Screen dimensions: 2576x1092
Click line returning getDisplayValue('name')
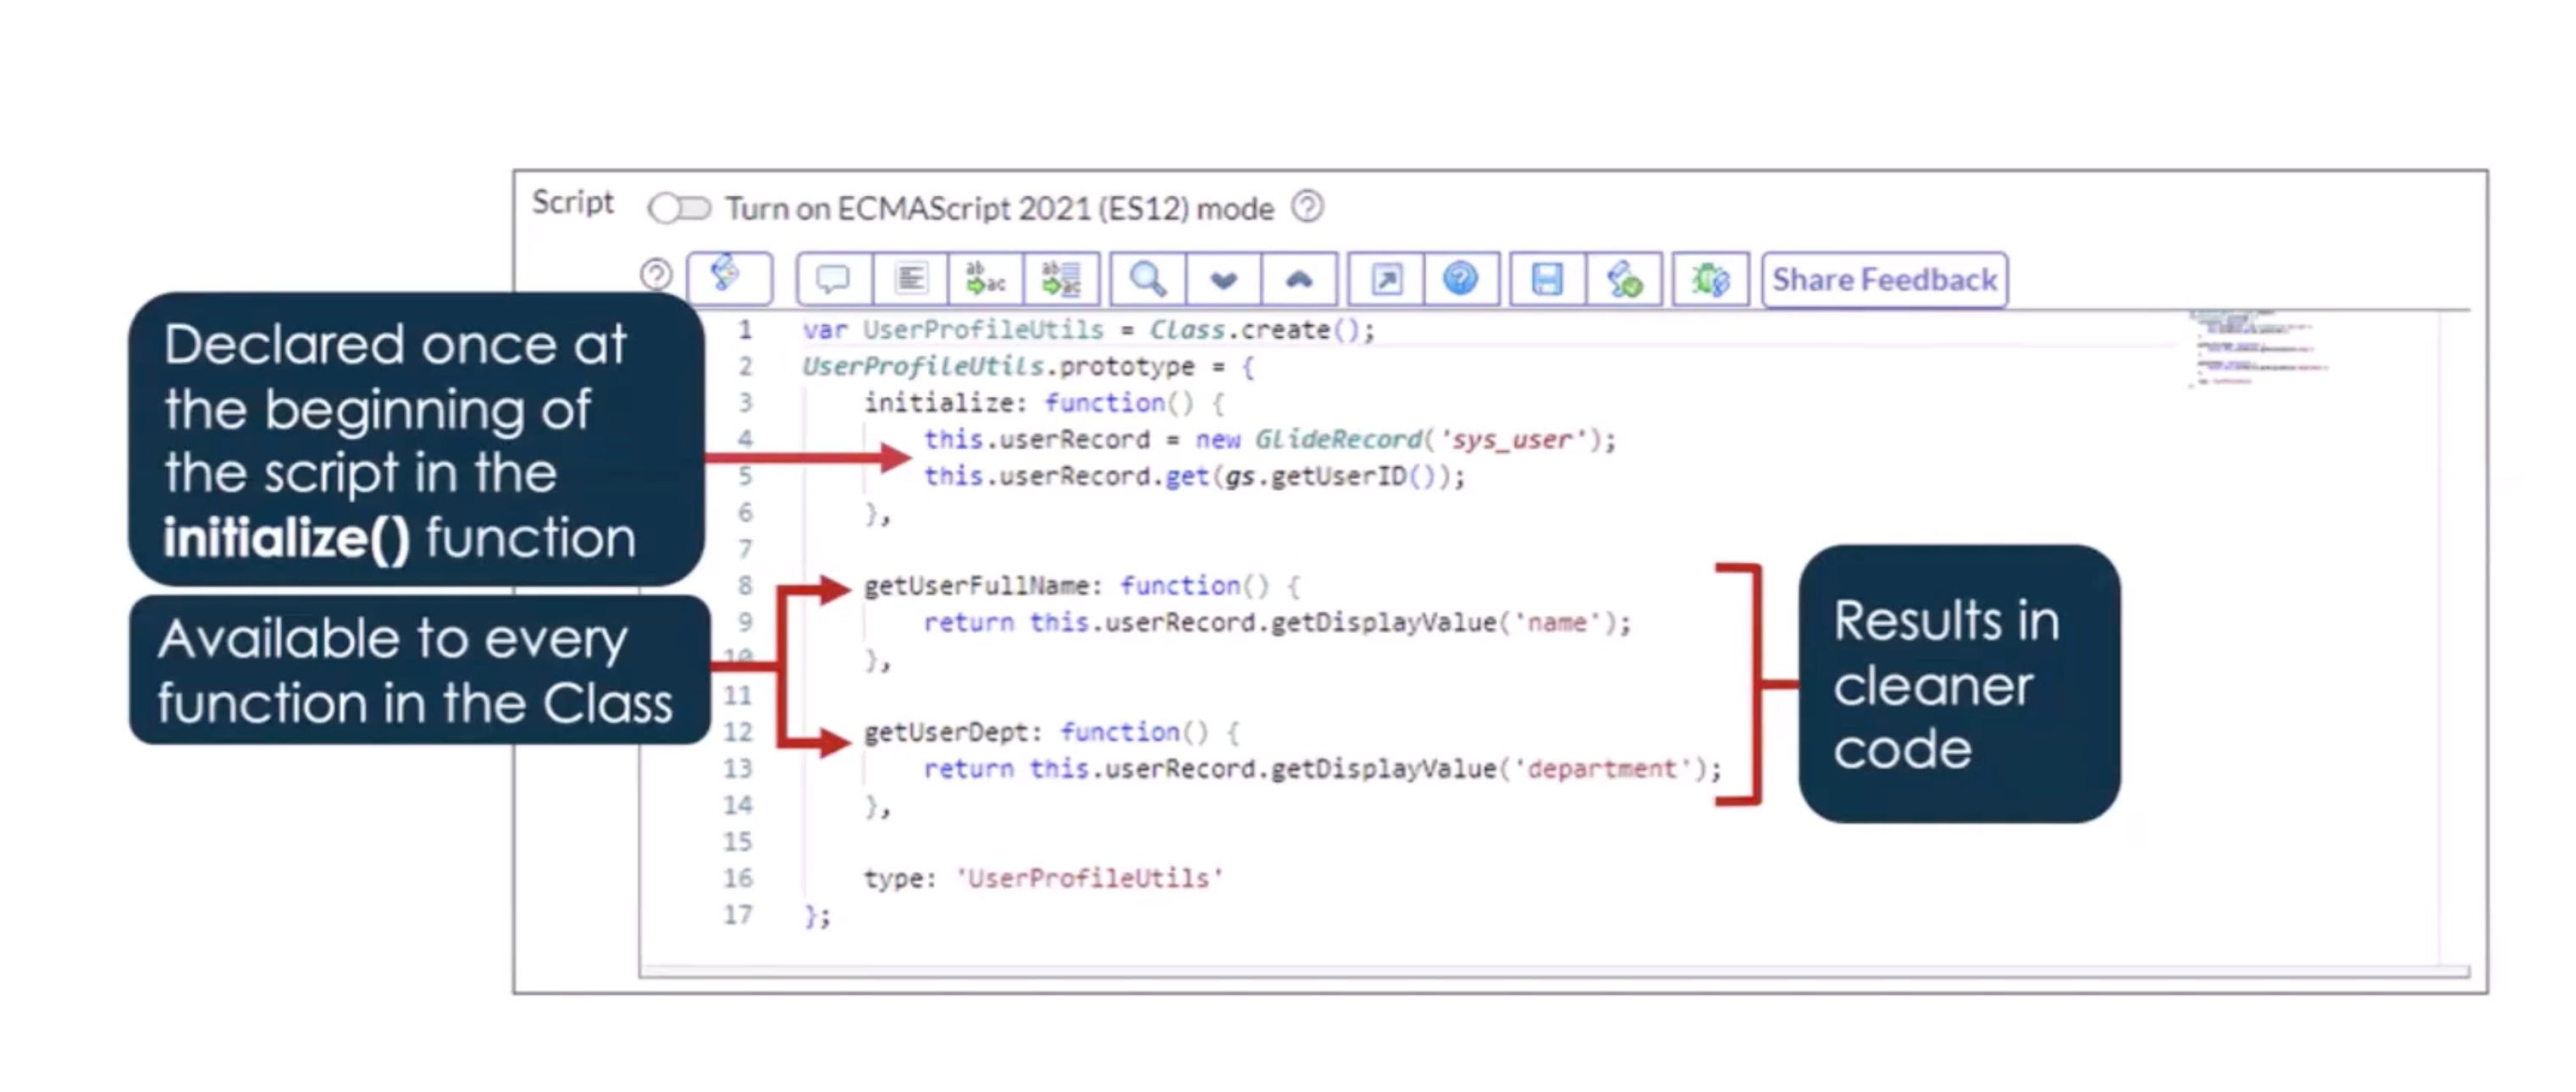(1277, 623)
